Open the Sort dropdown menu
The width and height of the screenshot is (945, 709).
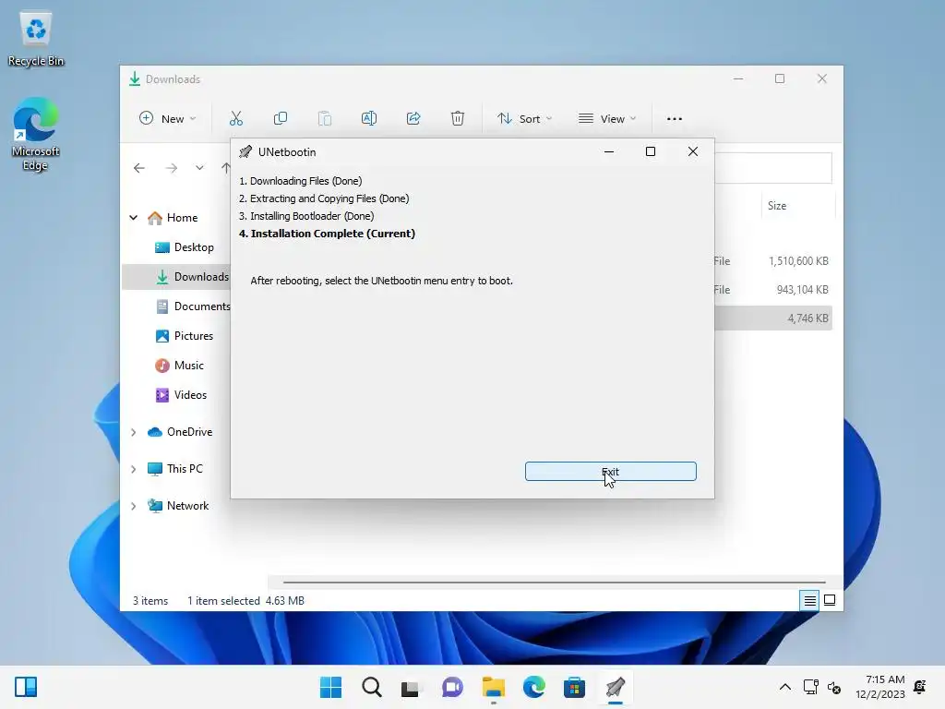click(x=524, y=119)
